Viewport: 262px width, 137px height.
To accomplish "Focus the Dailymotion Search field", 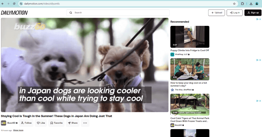I will tap(118, 13).
